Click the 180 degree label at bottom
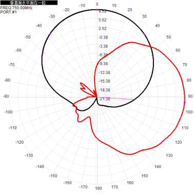This screenshot has height=194, width=194. pyautogui.click(x=99, y=188)
